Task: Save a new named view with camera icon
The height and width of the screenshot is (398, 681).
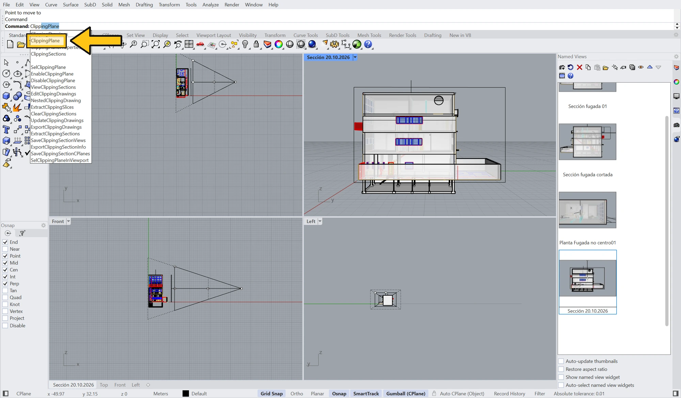Action: 562,67
